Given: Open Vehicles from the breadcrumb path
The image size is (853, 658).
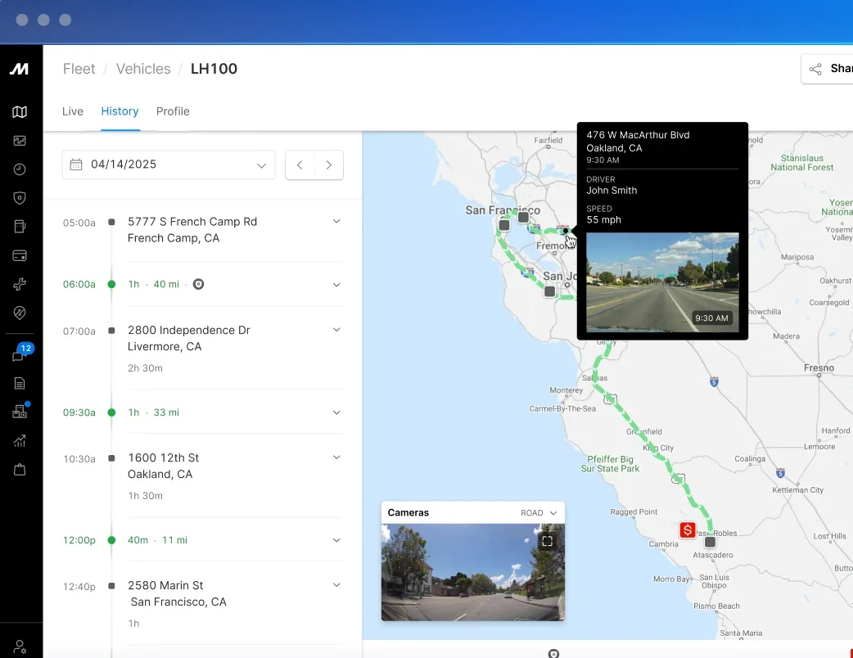Looking at the screenshot, I should tap(142, 69).
